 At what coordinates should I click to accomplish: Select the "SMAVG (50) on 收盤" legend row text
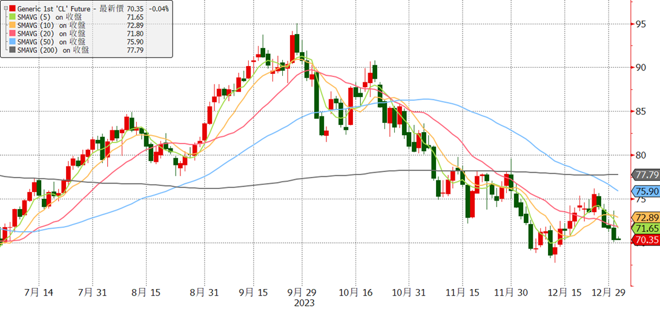point(51,42)
